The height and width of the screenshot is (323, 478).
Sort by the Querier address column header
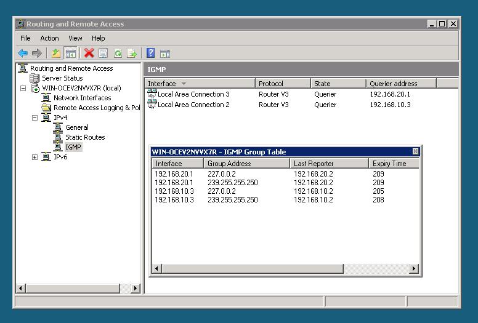tap(401, 84)
